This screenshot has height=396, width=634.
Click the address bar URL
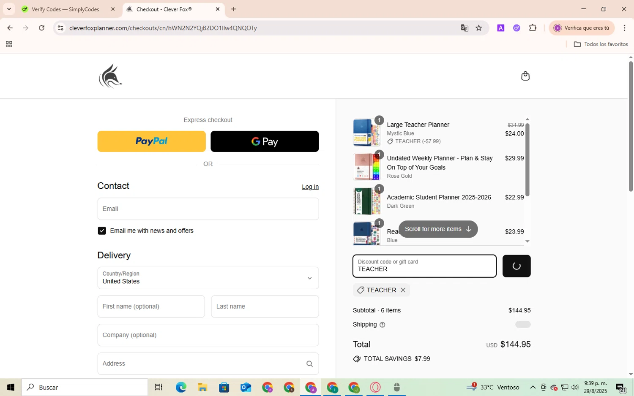163,28
